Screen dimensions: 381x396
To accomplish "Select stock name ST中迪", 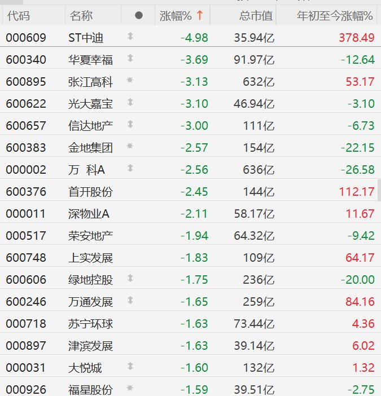I will (x=86, y=38).
